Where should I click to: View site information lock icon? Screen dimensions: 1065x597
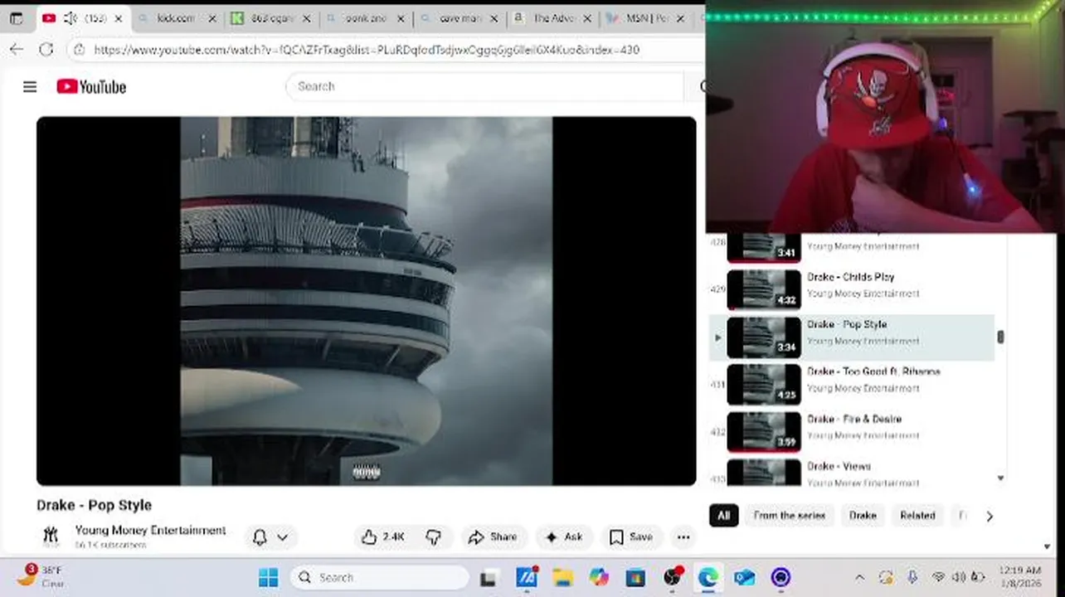[79, 50]
